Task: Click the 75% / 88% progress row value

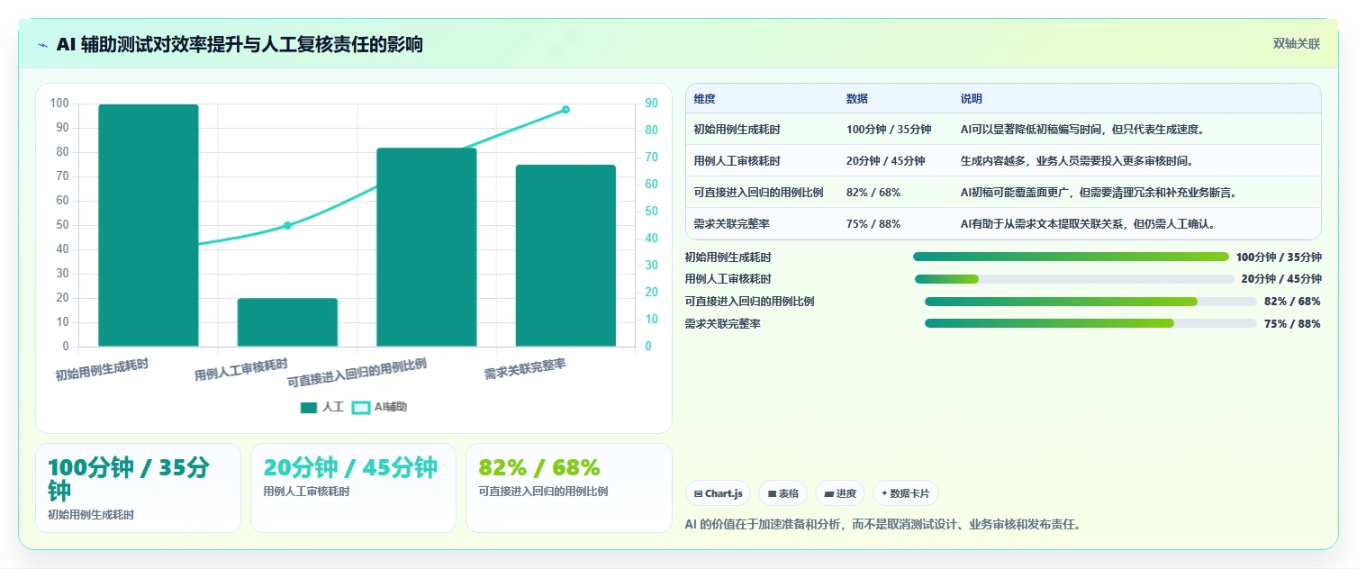Action: click(1292, 324)
